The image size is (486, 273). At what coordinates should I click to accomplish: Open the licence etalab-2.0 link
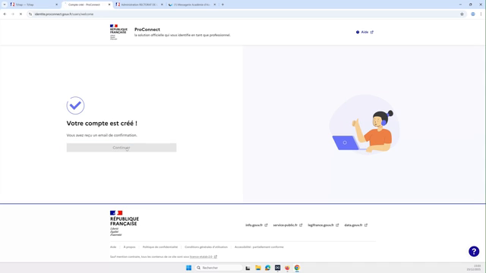(x=204, y=256)
